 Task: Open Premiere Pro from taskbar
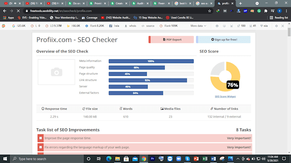[x=152, y=159]
